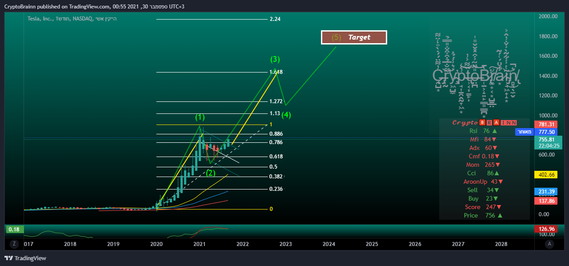Click the Sell 34 row
The height and width of the screenshot is (266, 569).
click(x=483, y=190)
